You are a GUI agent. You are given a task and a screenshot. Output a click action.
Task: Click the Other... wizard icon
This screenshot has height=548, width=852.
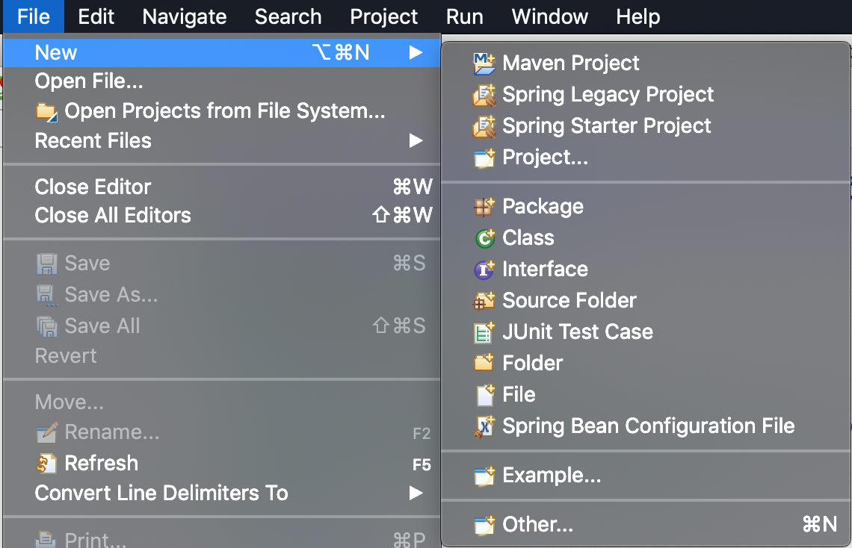coord(484,525)
